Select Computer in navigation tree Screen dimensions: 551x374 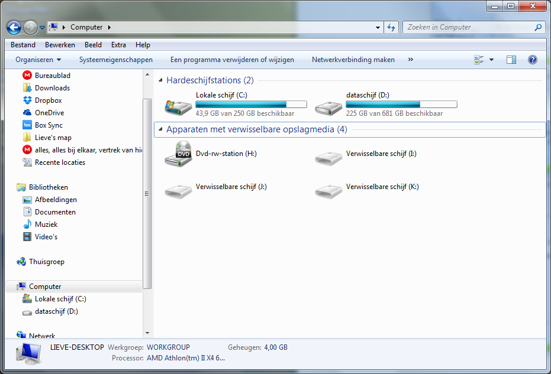point(45,287)
